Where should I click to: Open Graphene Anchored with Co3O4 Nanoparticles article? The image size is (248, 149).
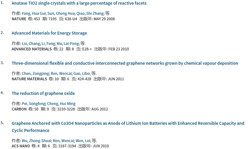pos(128,127)
